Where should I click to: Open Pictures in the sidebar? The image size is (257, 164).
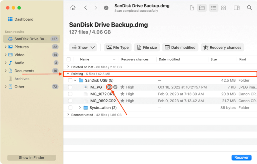pos(22,47)
